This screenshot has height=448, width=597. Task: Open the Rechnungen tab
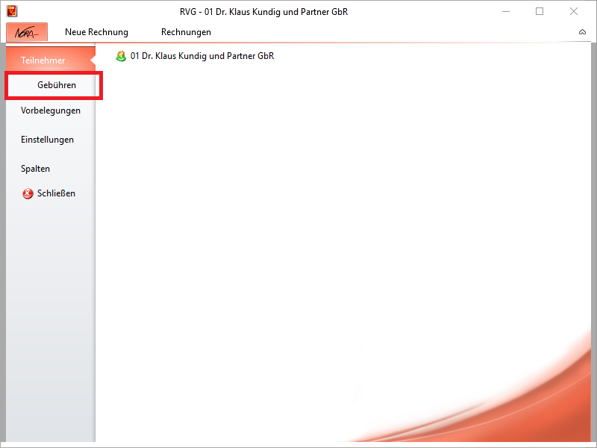point(186,32)
